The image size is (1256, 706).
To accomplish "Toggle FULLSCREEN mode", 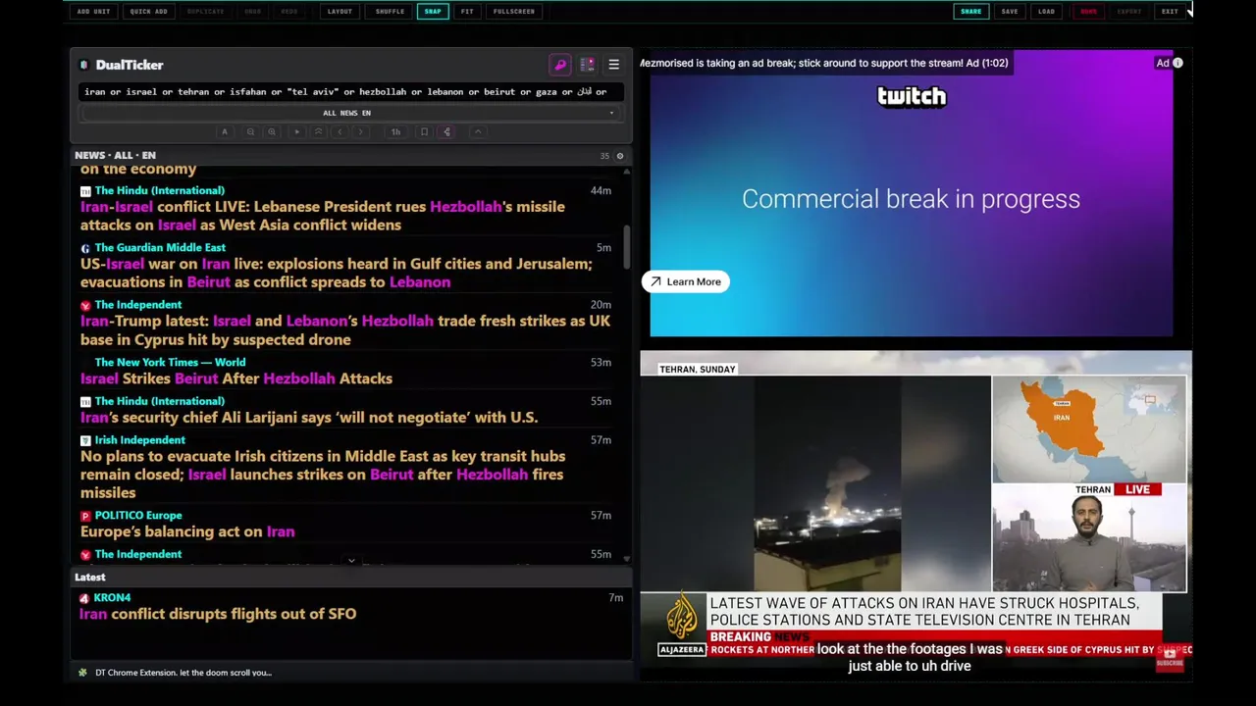I will click(x=514, y=11).
